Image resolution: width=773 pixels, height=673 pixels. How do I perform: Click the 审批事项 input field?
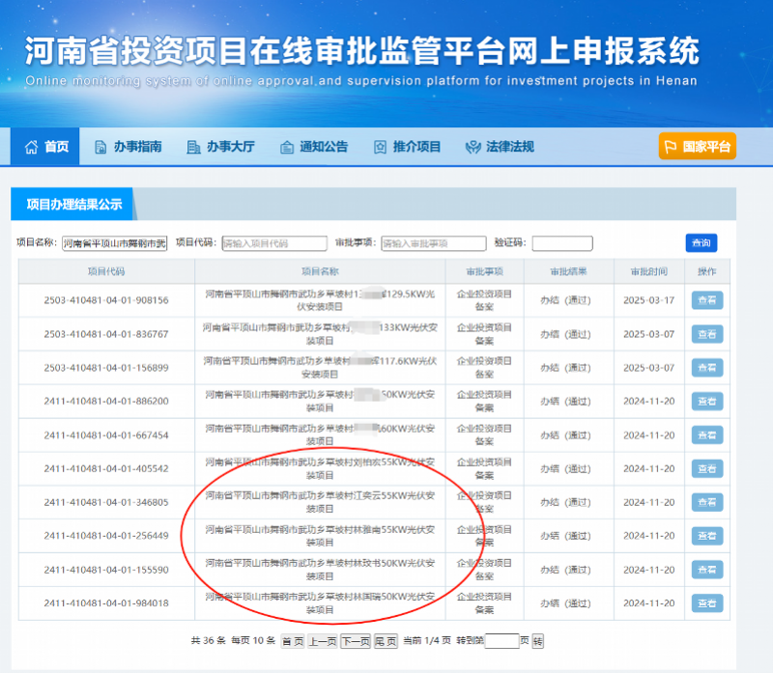point(433,243)
